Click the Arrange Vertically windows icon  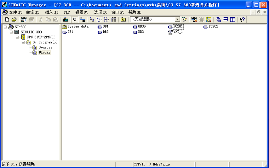tap(233, 20)
